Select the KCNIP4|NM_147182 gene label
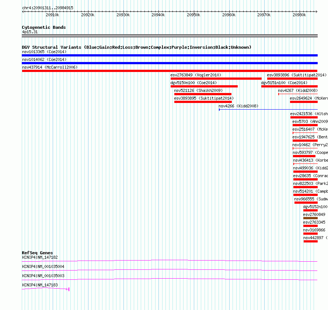 tap(40, 257)
